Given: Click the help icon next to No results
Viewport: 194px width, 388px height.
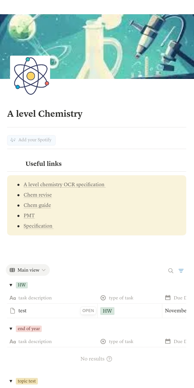Looking at the screenshot, I should click(x=109, y=359).
